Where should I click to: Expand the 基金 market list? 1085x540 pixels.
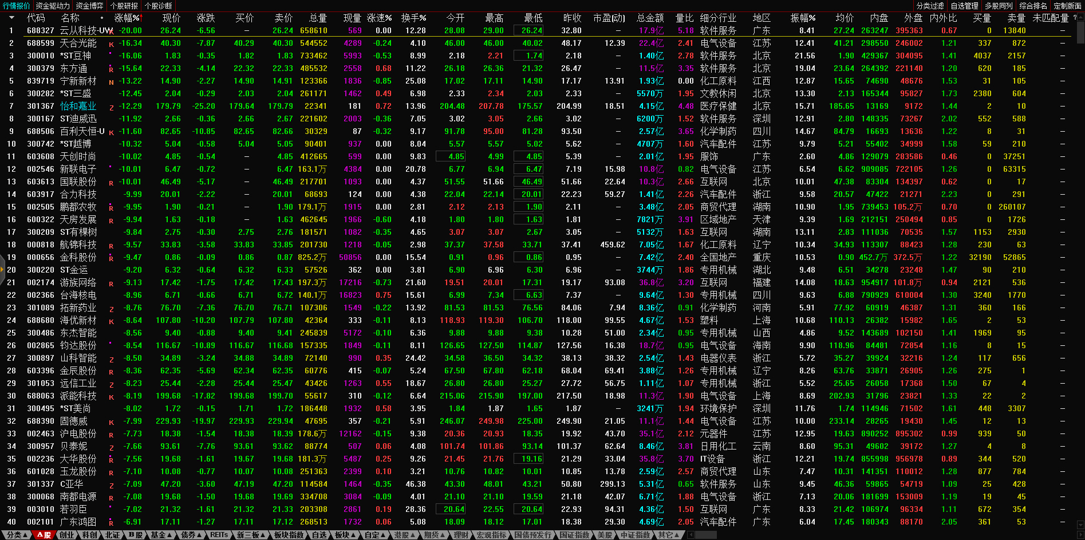click(x=160, y=535)
